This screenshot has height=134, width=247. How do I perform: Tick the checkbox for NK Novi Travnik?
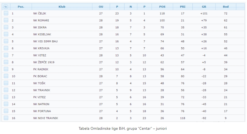(x=6, y=118)
